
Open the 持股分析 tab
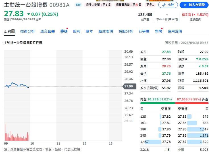tap(126, 31)
